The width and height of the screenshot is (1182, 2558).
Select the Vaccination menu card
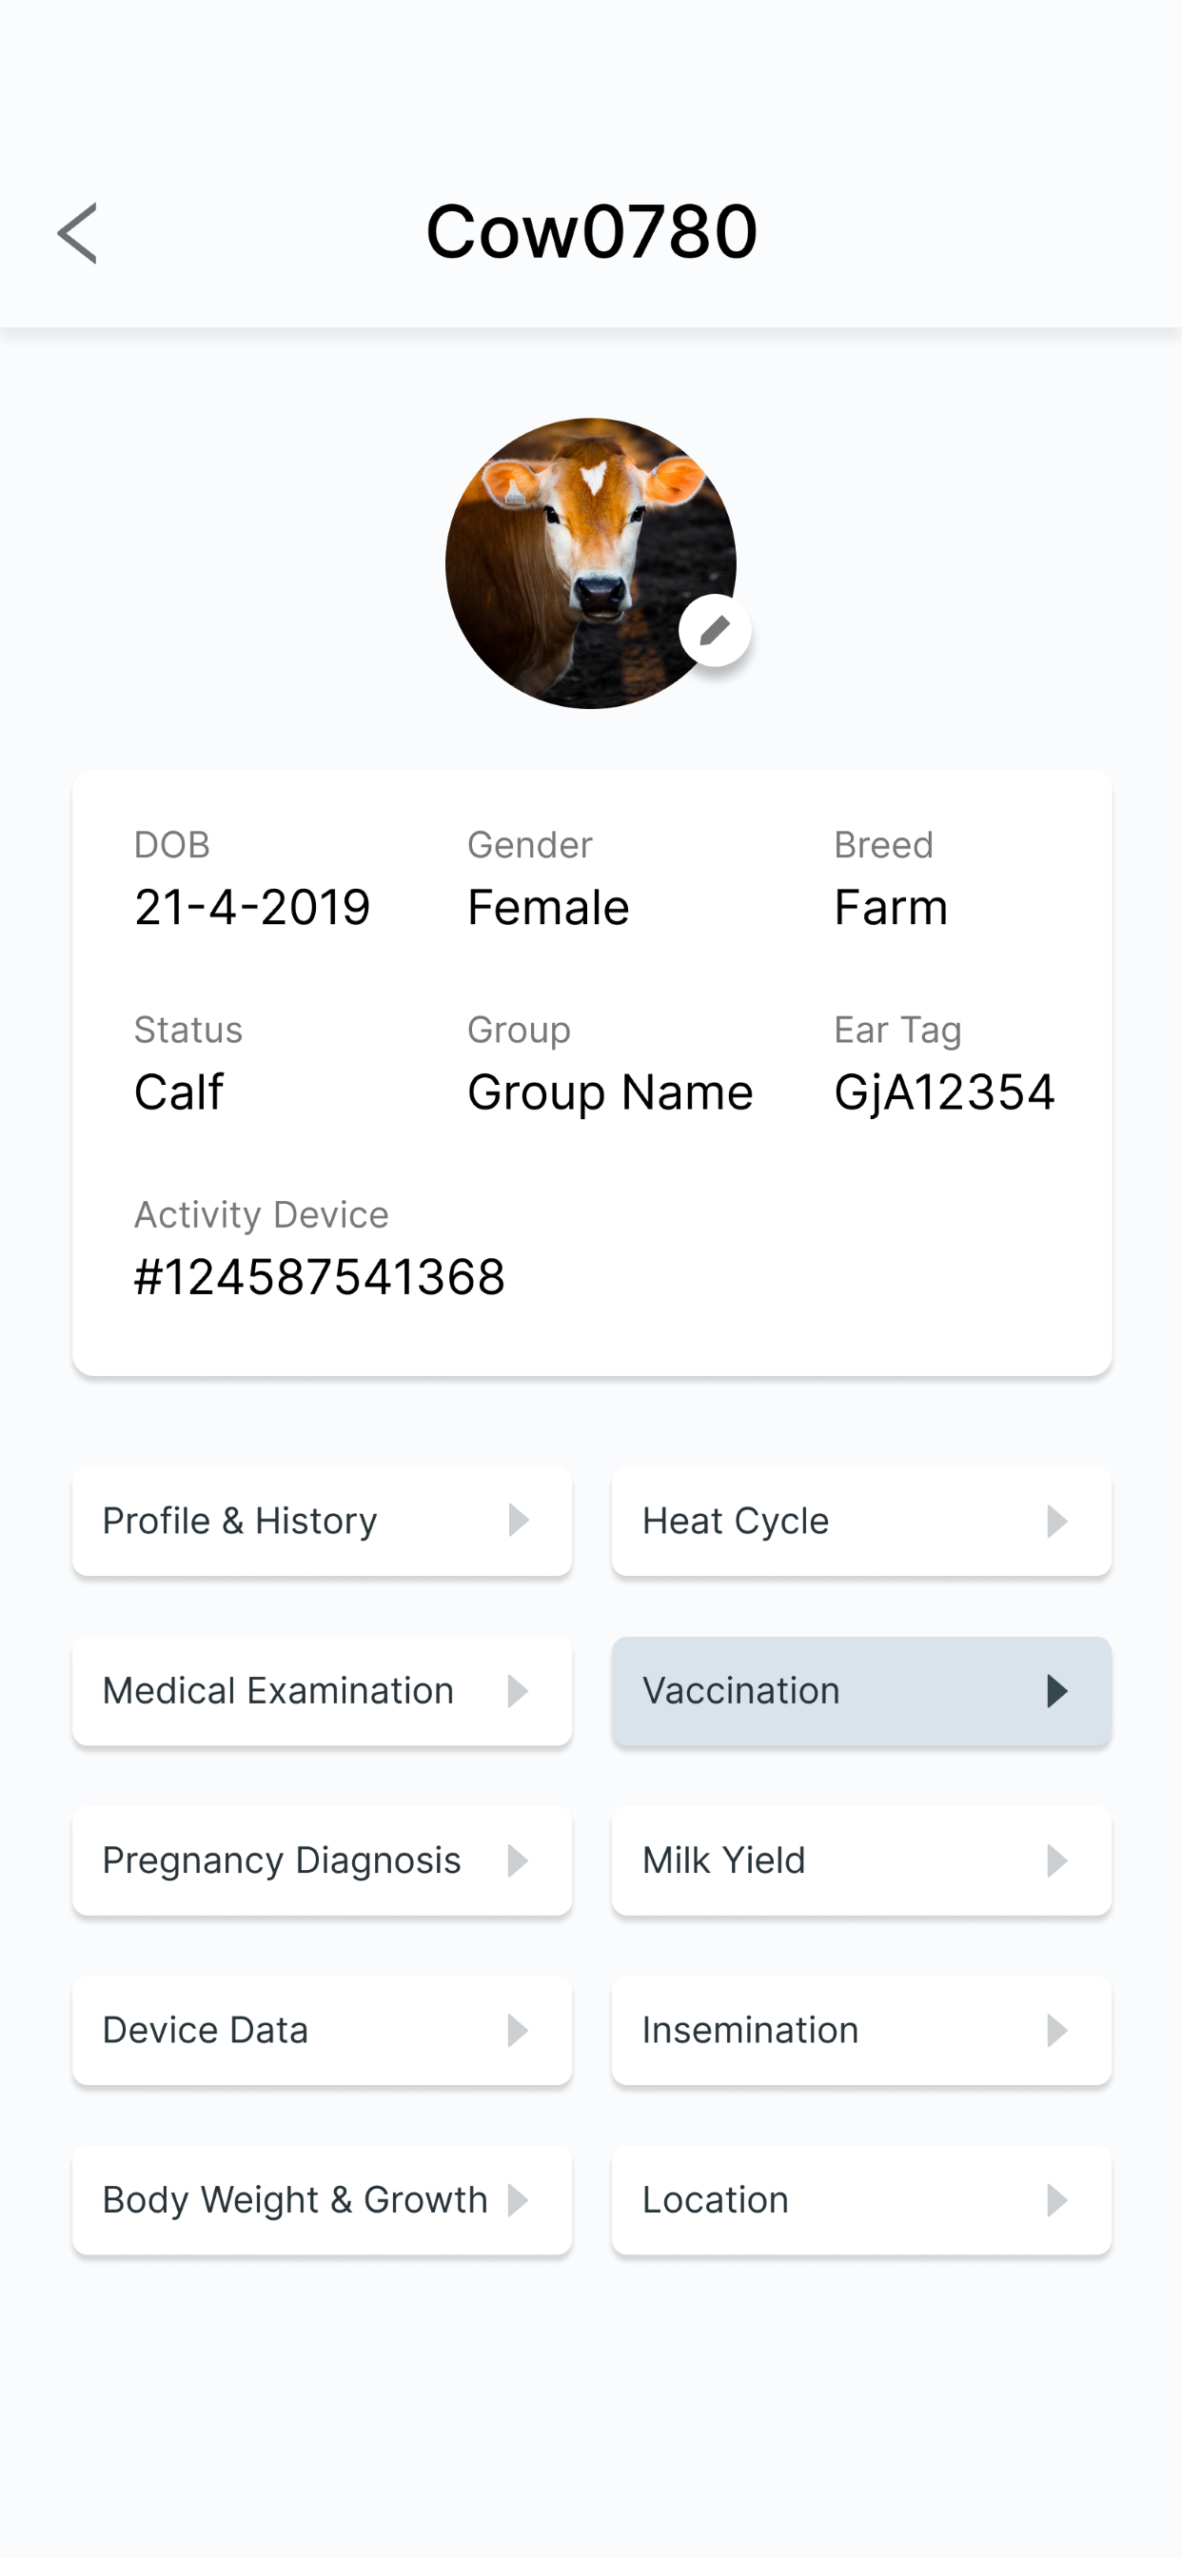tap(861, 1690)
